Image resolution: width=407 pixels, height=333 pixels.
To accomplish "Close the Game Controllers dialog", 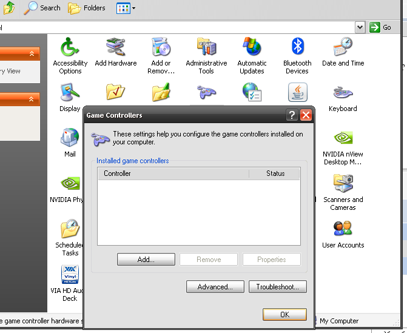I will (x=306, y=115).
